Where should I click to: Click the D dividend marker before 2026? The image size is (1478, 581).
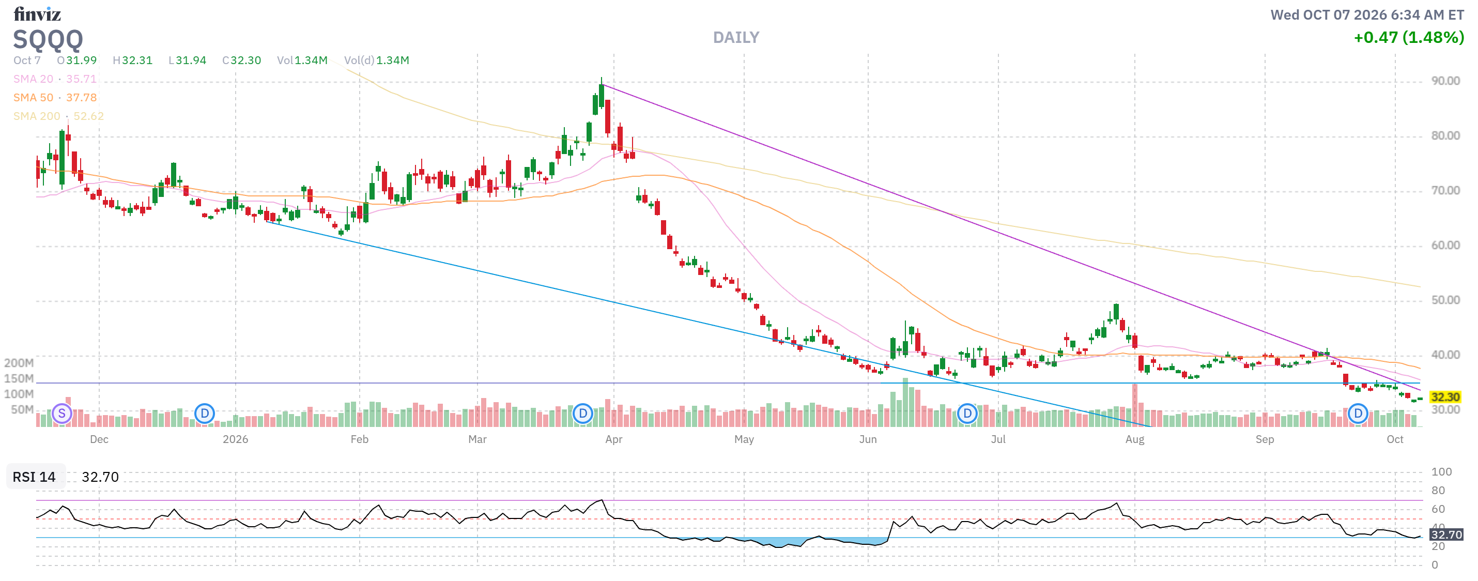(x=205, y=414)
